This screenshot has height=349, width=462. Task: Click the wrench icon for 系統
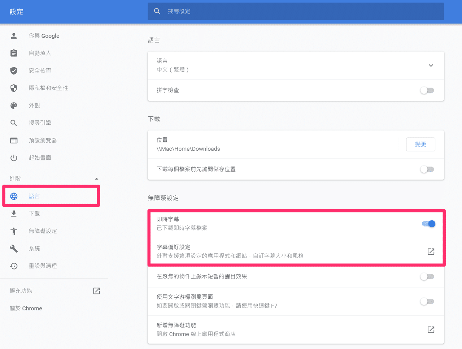click(x=14, y=249)
